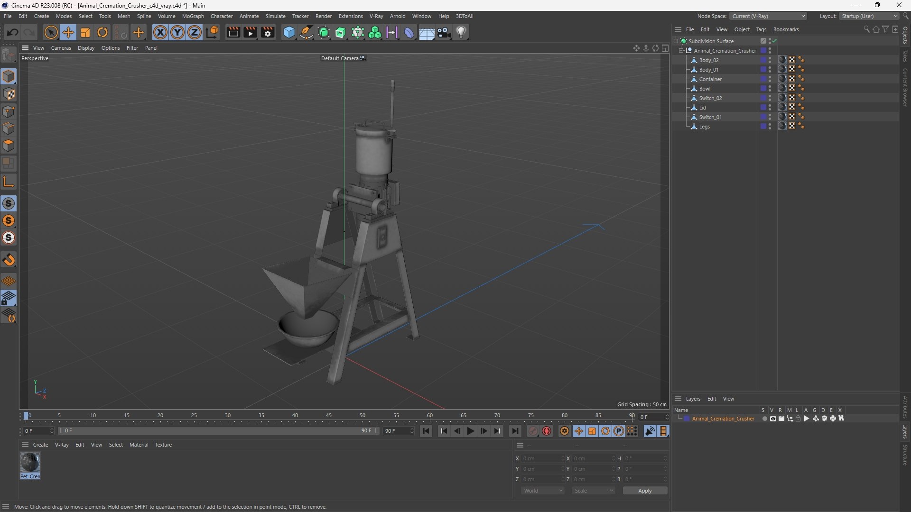
Task: Click the preview range bar
Action: pos(218,431)
